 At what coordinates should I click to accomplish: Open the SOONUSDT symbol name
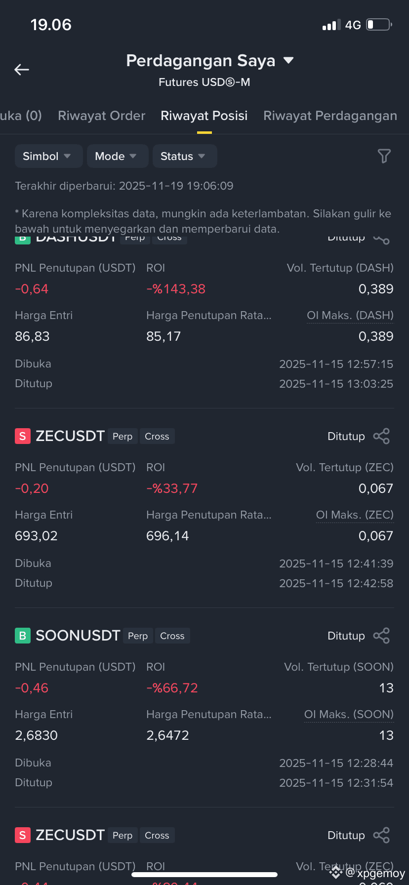pos(78,636)
